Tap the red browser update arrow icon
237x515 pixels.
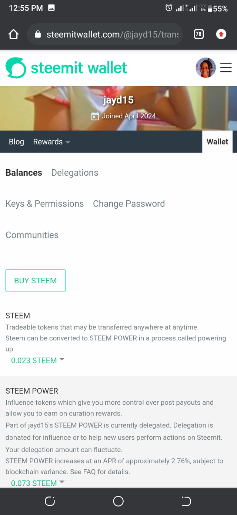[221, 35]
